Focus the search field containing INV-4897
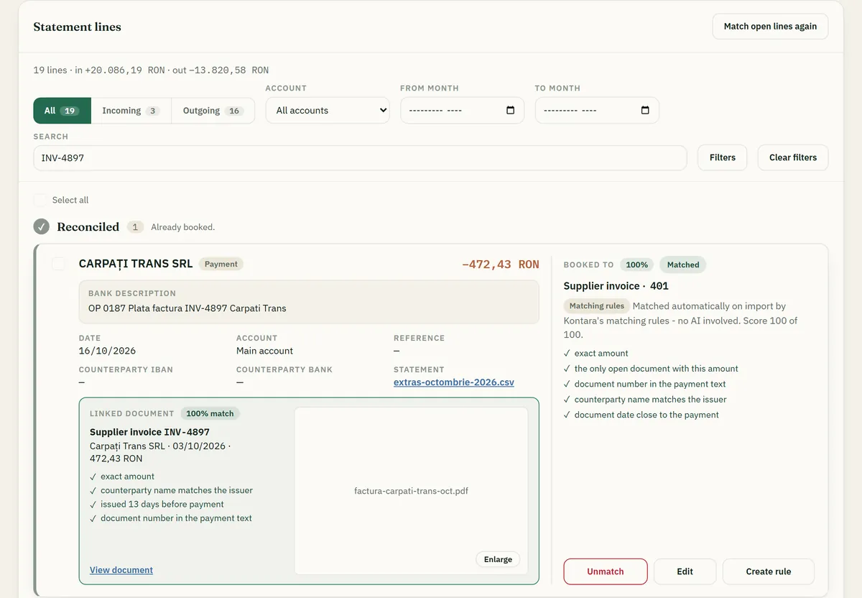 click(360, 157)
